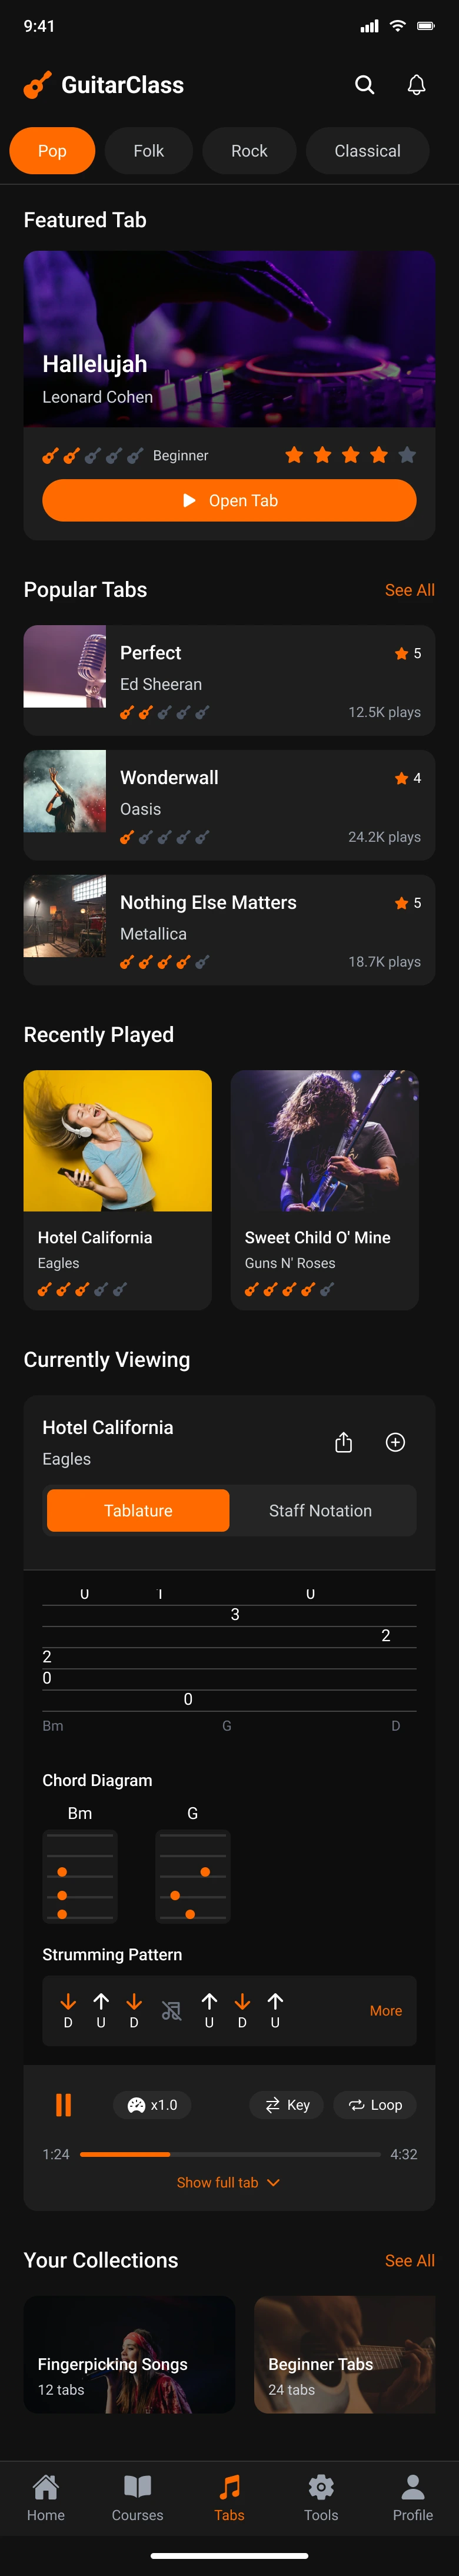The height and width of the screenshot is (2576, 459).
Task: Open the x1.0 playback speed selector
Action: [153, 2105]
